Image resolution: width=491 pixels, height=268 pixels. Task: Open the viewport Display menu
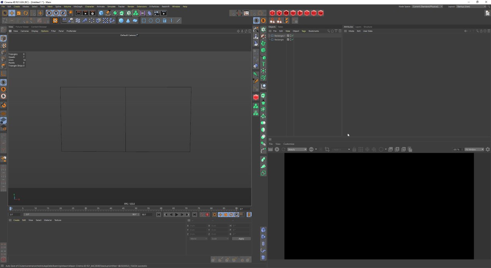35,31
